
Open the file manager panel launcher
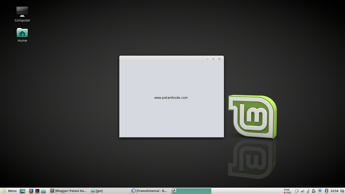click(x=43, y=191)
